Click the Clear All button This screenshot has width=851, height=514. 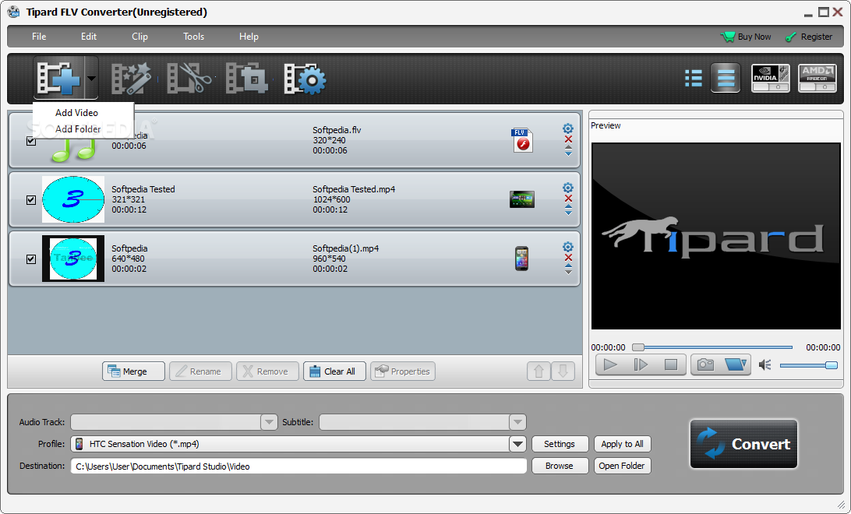(334, 371)
